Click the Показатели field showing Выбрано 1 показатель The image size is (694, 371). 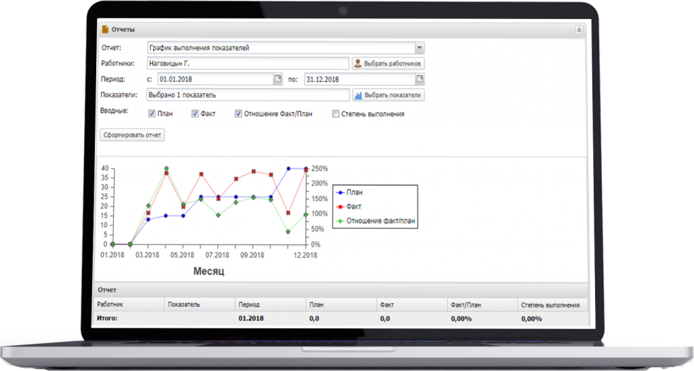[248, 95]
